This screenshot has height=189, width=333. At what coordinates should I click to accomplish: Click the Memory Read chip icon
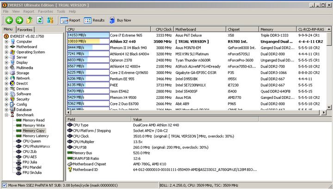click(18, 120)
